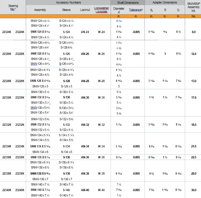
Task: Click bearing number 22324K
Action: [x=7, y=32]
